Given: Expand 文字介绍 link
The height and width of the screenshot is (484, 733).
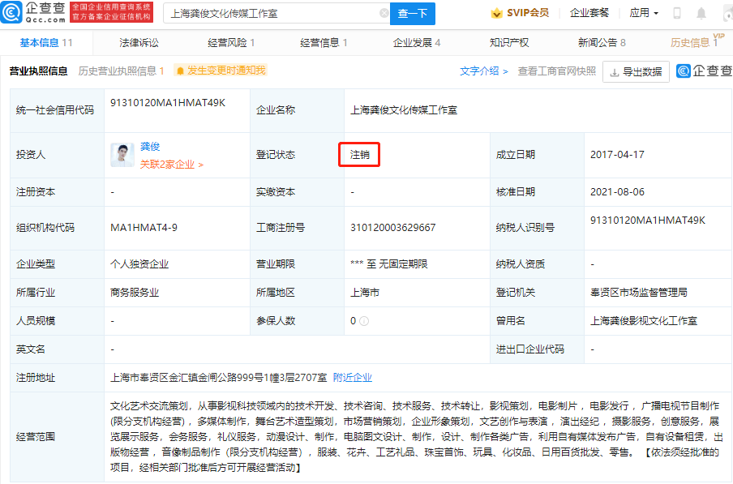Looking at the screenshot, I should coord(484,71).
